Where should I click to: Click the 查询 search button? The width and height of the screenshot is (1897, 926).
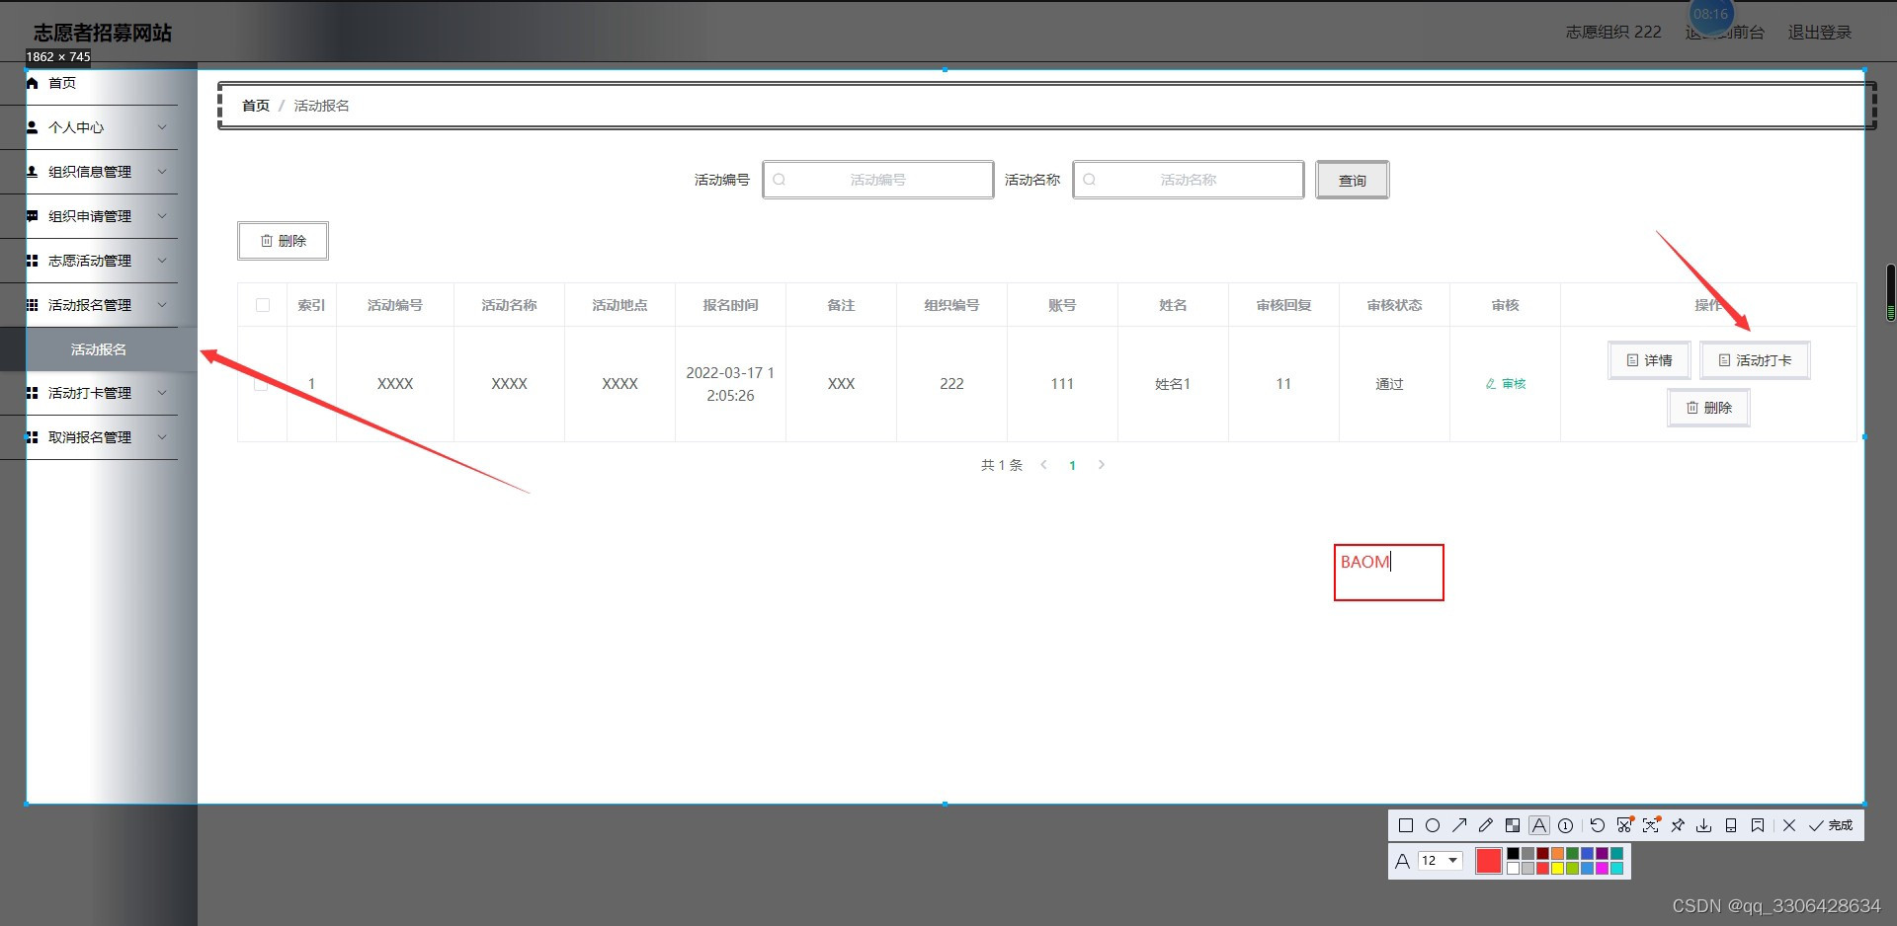click(1353, 180)
